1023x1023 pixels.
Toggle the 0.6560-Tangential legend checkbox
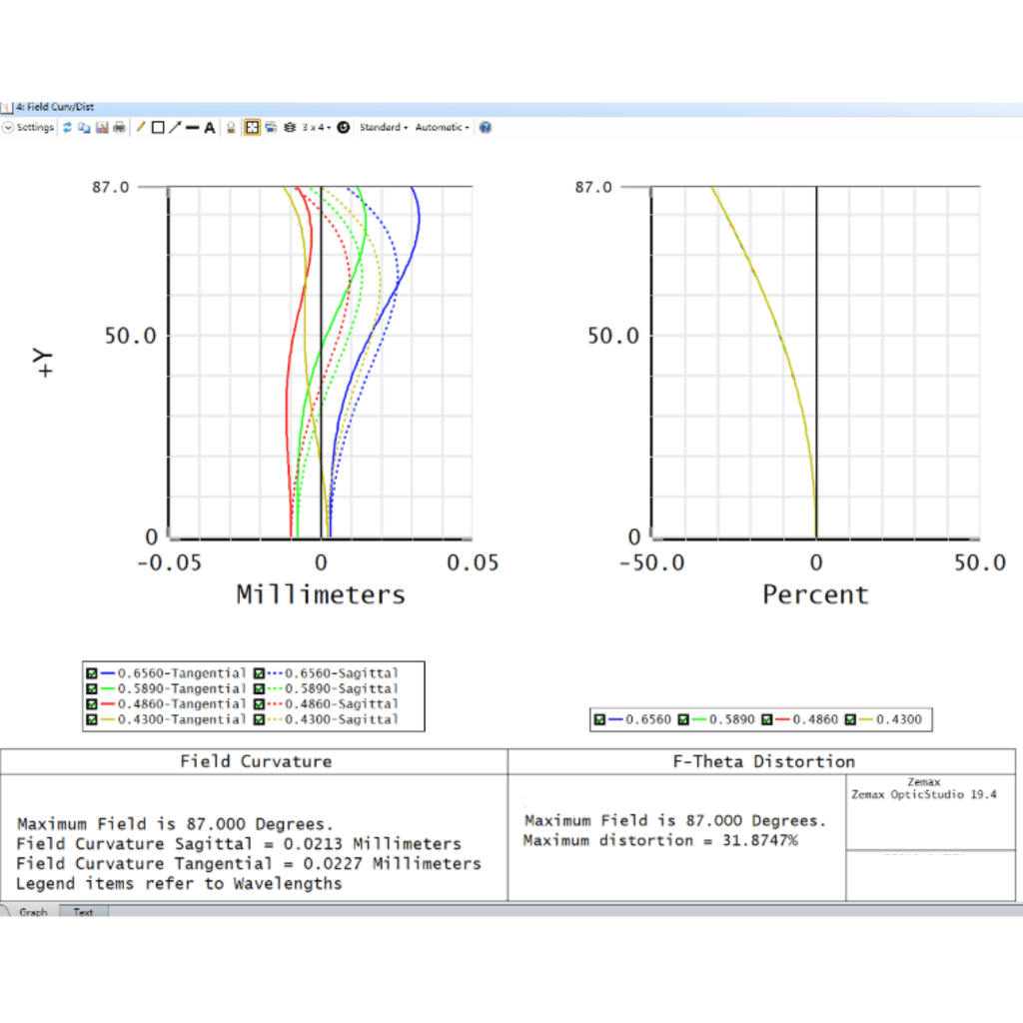pyautogui.click(x=93, y=673)
